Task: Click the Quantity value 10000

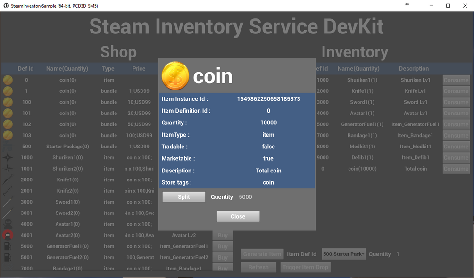Action: click(268, 123)
